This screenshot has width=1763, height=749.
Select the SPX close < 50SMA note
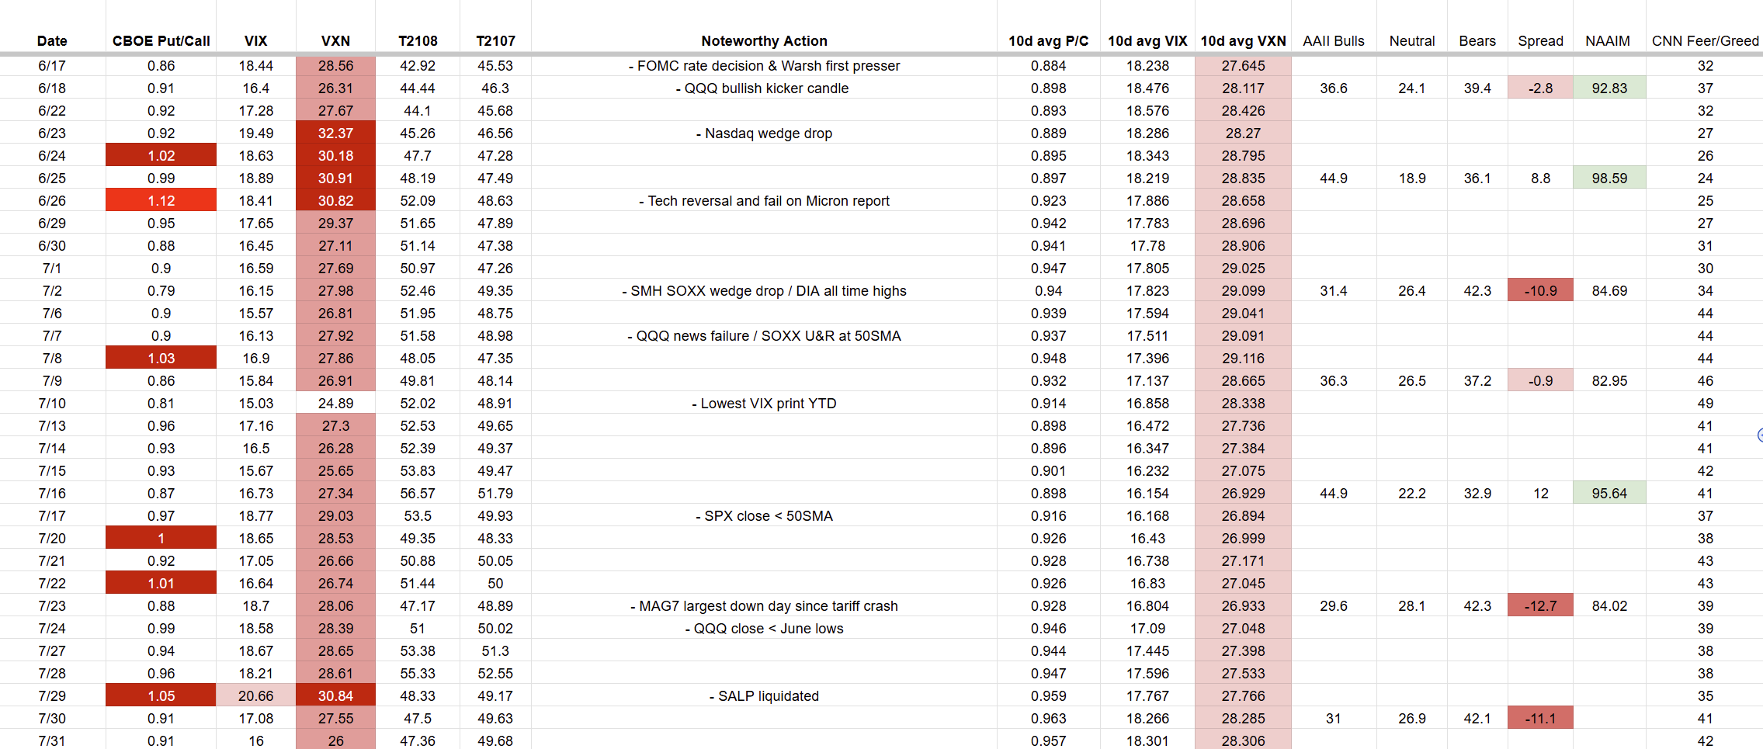764,516
